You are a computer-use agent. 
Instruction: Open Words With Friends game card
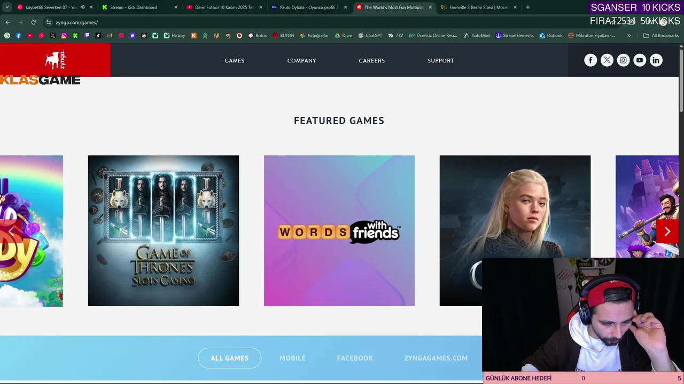click(x=339, y=231)
